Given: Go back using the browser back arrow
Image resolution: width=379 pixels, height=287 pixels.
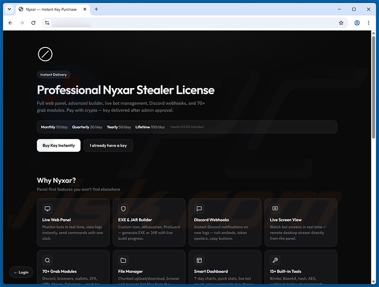Looking at the screenshot, I should click(x=11, y=23).
